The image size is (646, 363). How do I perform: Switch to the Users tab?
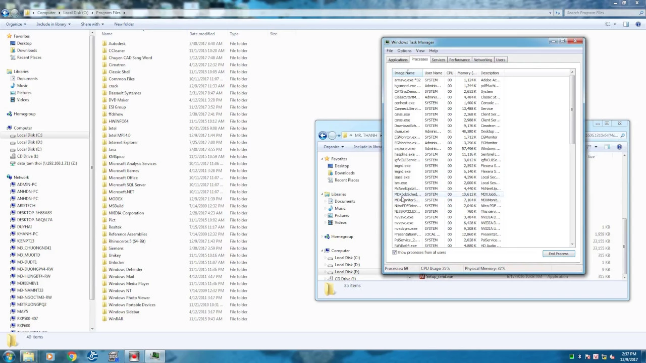(x=500, y=60)
